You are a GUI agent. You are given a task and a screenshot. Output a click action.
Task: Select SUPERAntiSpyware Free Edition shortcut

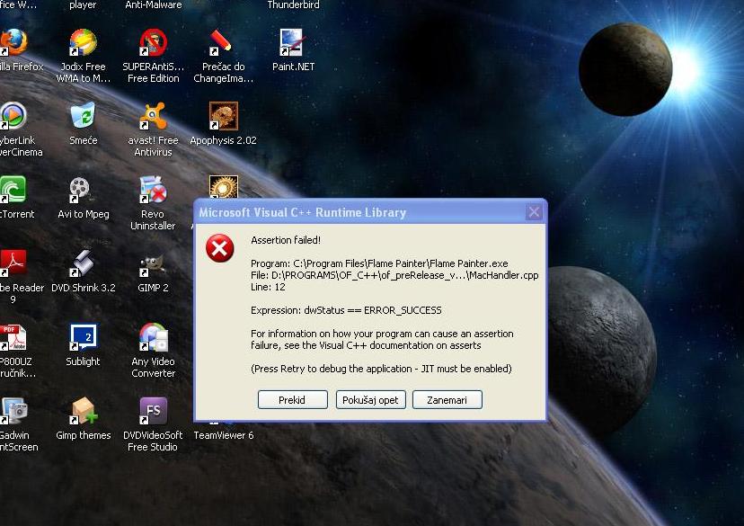[x=153, y=42]
